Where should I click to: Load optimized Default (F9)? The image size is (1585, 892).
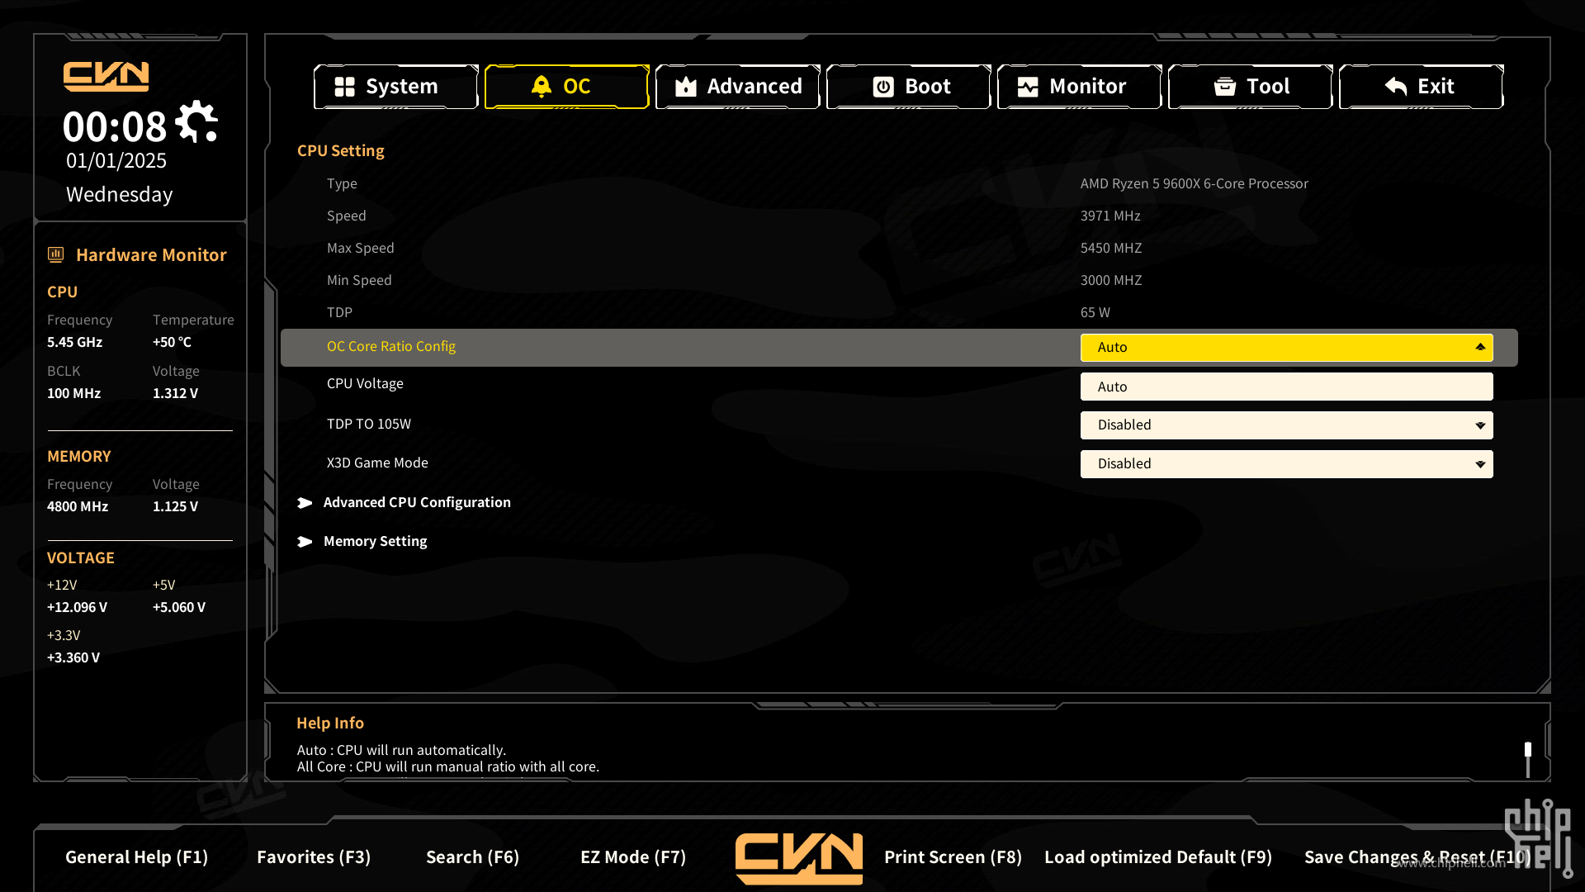(1158, 857)
